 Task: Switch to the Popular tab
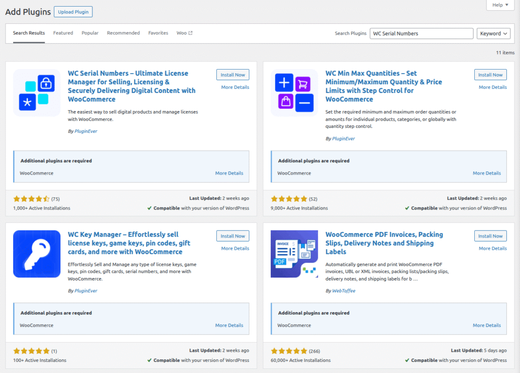point(90,33)
